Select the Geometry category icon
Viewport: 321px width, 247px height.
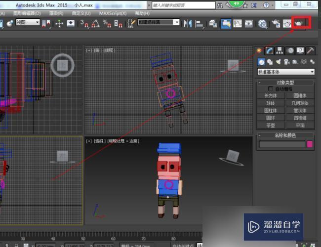click(x=261, y=62)
